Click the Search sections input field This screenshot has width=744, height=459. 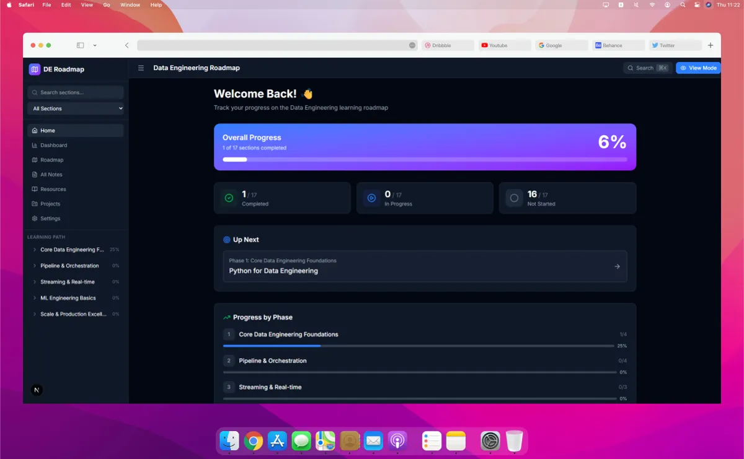pos(76,93)
